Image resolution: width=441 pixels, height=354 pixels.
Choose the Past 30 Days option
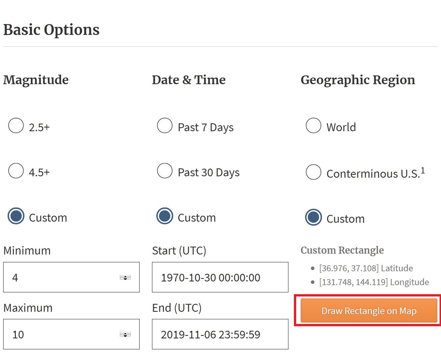click(165, 171)
